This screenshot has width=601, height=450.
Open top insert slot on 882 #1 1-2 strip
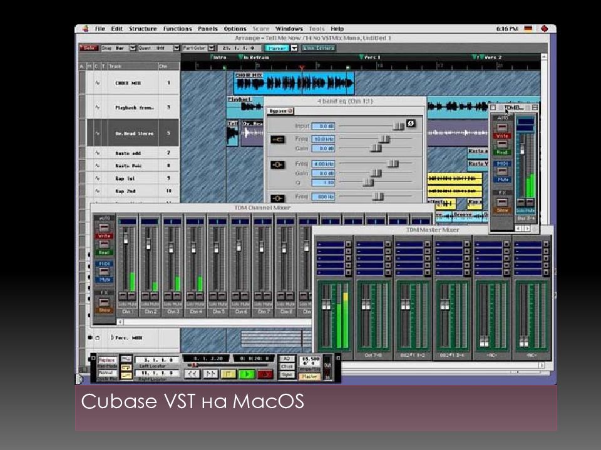coord(409,244)
